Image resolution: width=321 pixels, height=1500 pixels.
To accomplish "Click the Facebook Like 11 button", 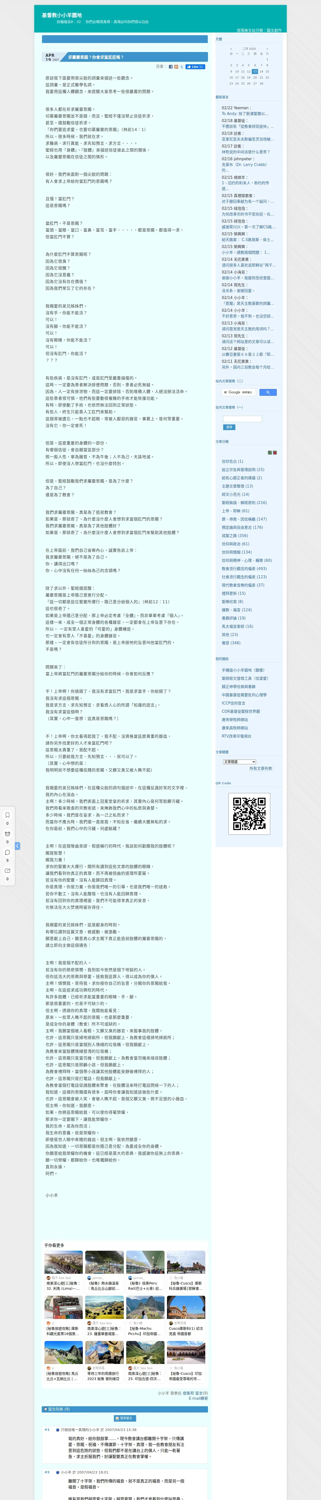I will click(x=195, y=67).
